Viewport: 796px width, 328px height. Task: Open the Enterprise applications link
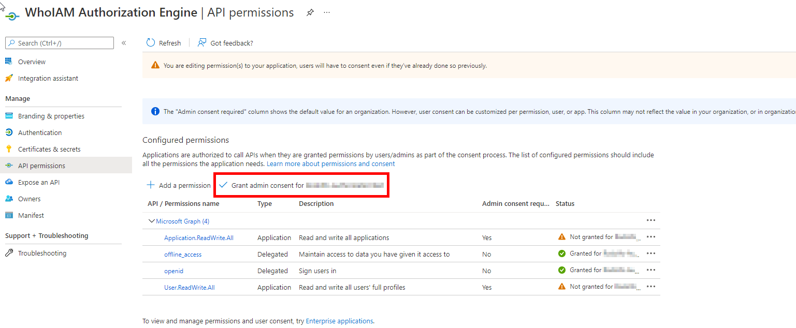pyautogui.click(x=339, y=321)
